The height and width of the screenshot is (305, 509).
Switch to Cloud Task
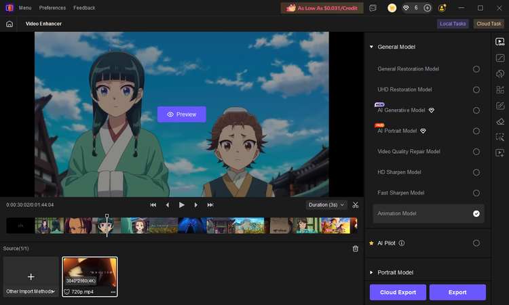click(x=489, y=24)
